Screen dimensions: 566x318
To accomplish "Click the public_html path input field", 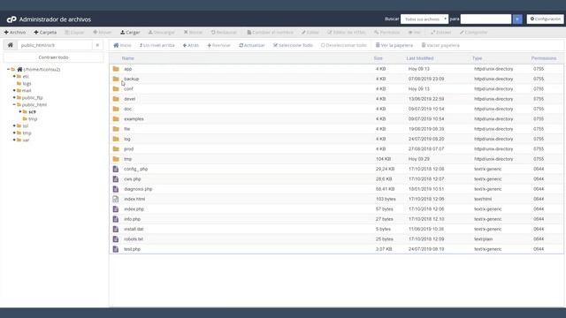I will (x=55, y=45).
